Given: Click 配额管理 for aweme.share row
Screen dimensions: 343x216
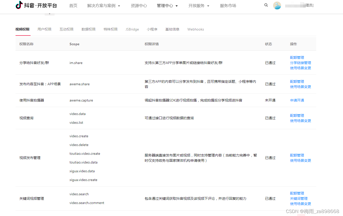Looking at the screenshot, I should coord(297,81).
